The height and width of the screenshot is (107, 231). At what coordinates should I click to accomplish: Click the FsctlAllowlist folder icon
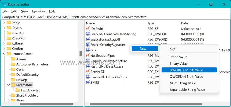pyautogui.click(x=18, y=90)
